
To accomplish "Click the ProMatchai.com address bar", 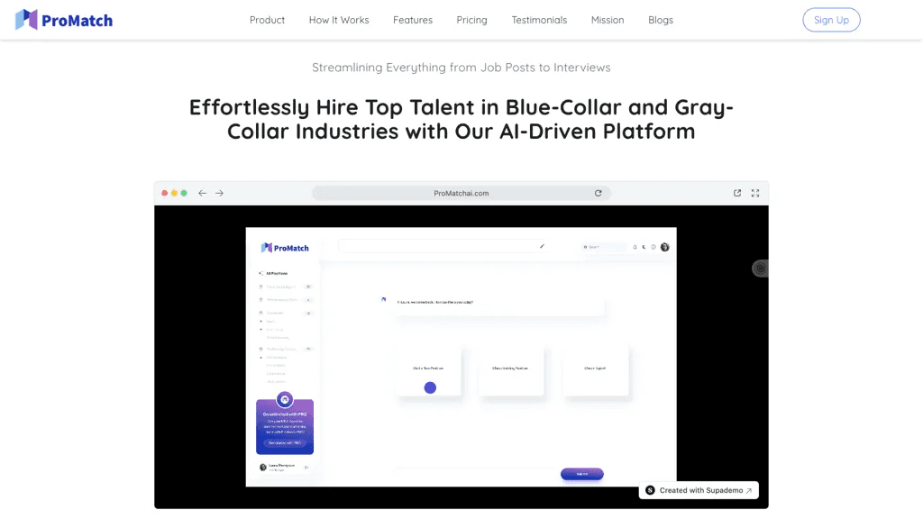I will pyautogui.click(x=461, y=193).
